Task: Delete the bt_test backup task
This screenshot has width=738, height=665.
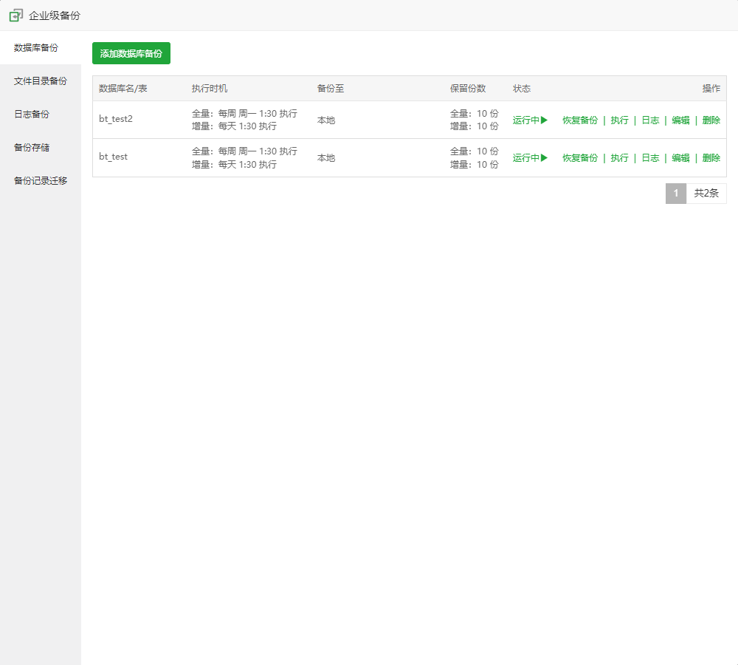Action: 711,157
